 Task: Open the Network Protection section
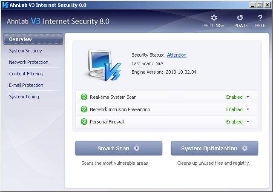tap(29, 62)
